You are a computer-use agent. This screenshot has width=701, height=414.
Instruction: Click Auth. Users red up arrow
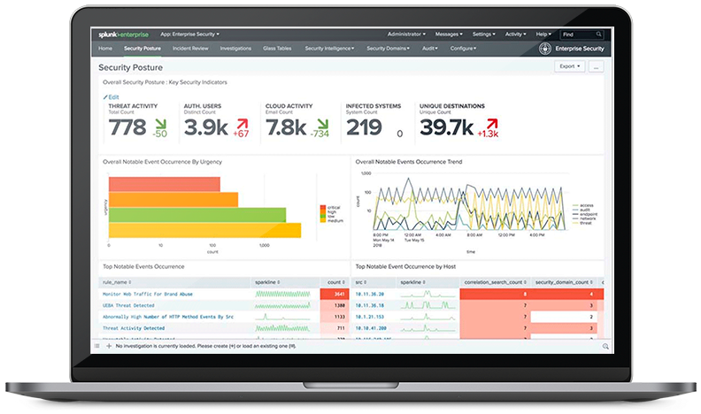(243, 124)
